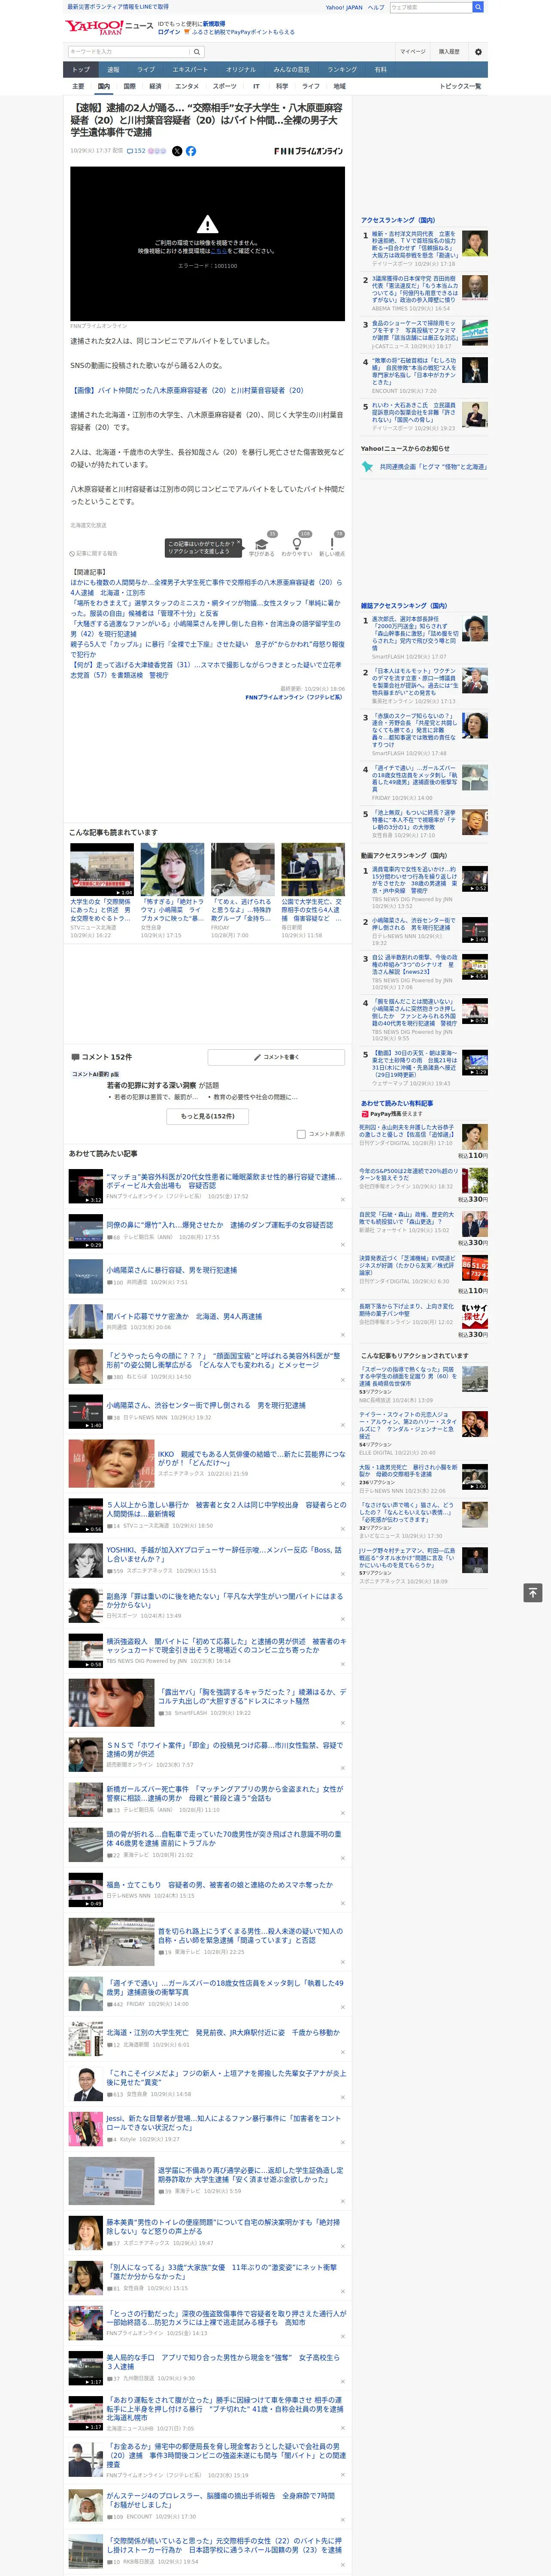551x2576 pixels.
Task: React with わかりやすい light bulb icon
Action: (x=297, y=545)
